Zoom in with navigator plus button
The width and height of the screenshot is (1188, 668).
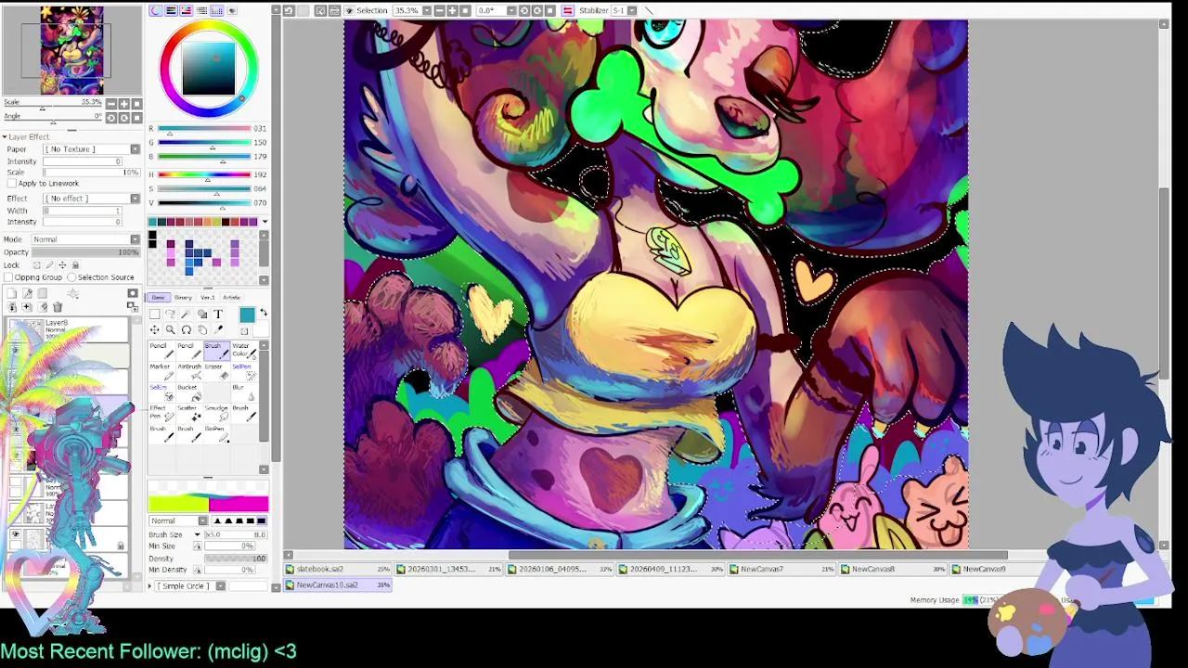pyautogui.click(x=124, y=104)
